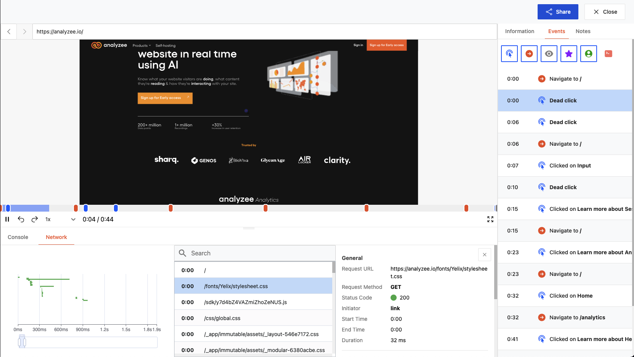Select the highlighted 0:00 Dead click event
This screenshot has height=357, width=634.
pyautogui.click(x=565, y=100)
